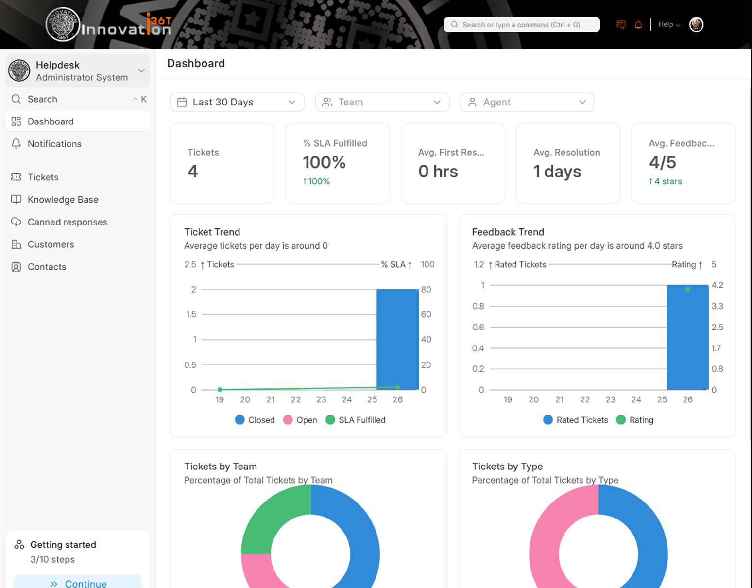Click the user avatar in top bar

click(x=696, y=25)
